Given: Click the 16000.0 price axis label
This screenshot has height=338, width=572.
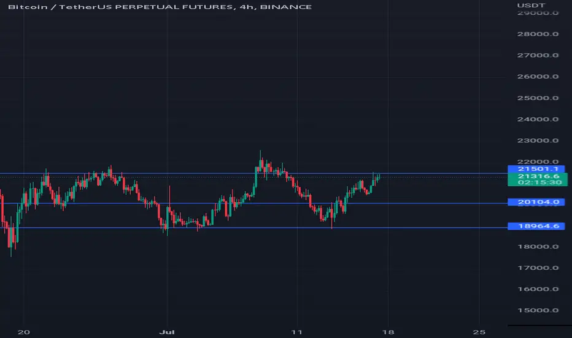Looking at the screenshot, I should (x=538, y=289).
